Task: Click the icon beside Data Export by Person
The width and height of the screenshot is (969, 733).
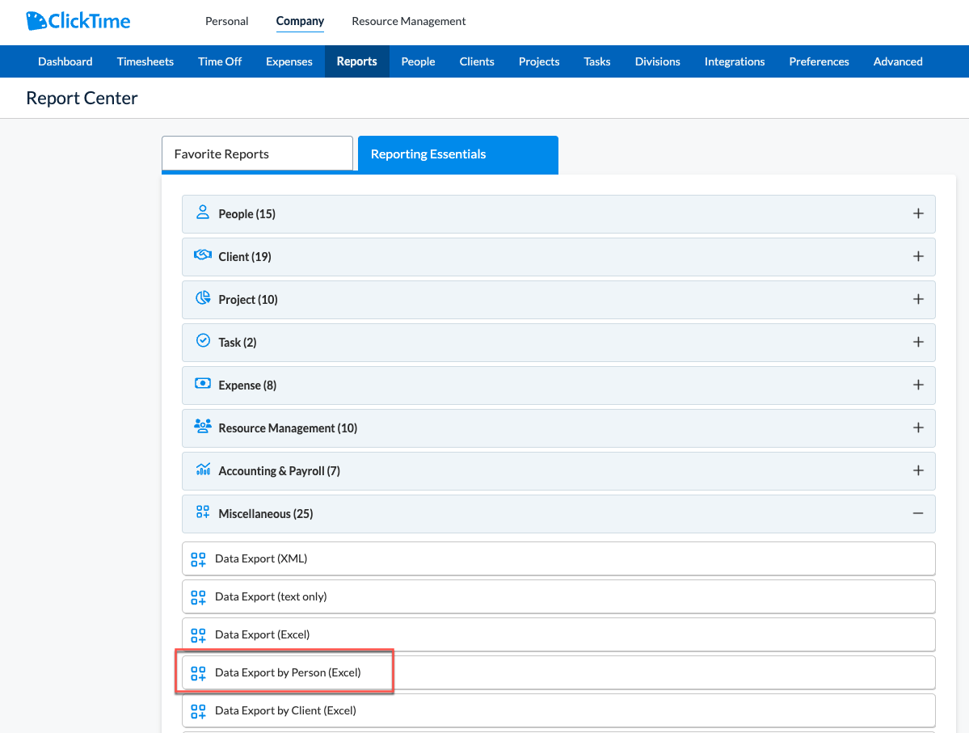Action: (x=198, y=673)
